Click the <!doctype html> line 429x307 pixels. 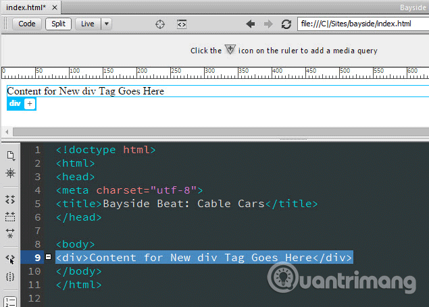[106, 150]
